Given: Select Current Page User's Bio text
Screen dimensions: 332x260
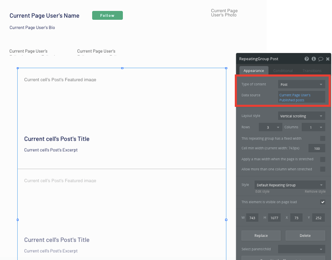Looking at the screenshot, I should pos(32,27).
